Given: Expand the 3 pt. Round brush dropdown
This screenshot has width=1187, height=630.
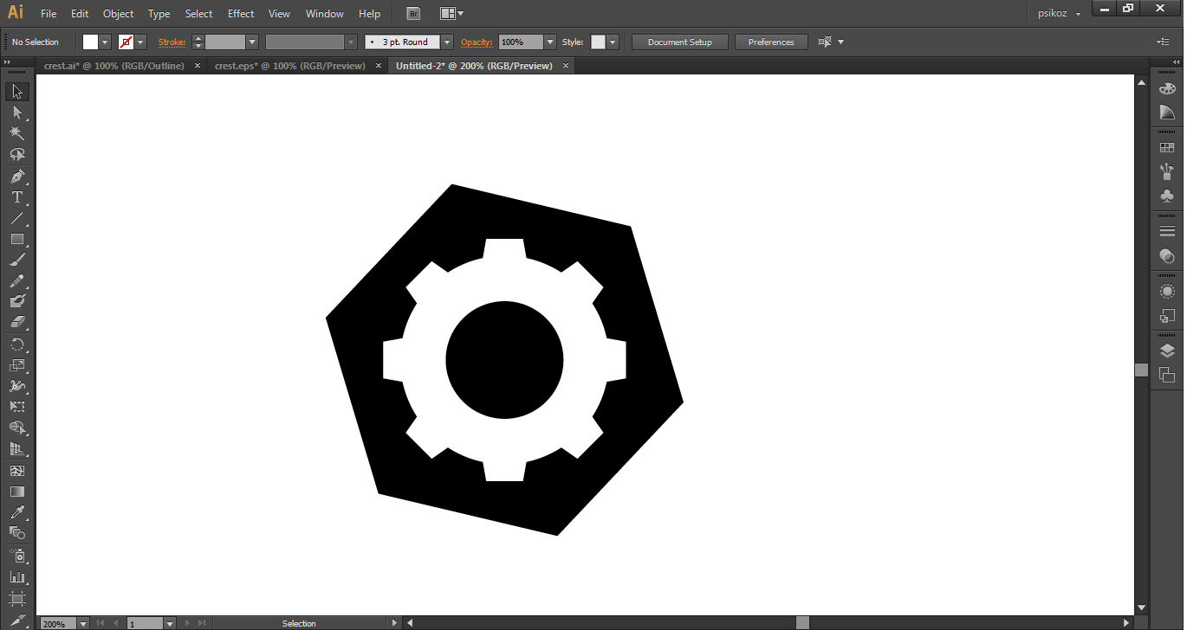Looking at the screenshot, I should pyautogui.click(x=447, y=42).
